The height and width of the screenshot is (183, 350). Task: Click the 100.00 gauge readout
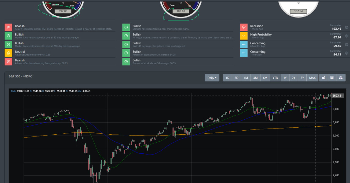[x=181, y=11]
